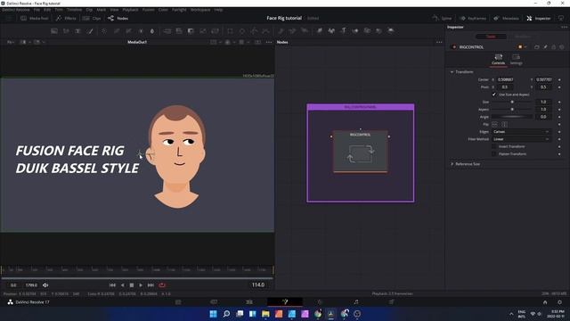The width and height of the screenshot is (570, 321).
Task: Open the File menu
Action: [37, 10]
